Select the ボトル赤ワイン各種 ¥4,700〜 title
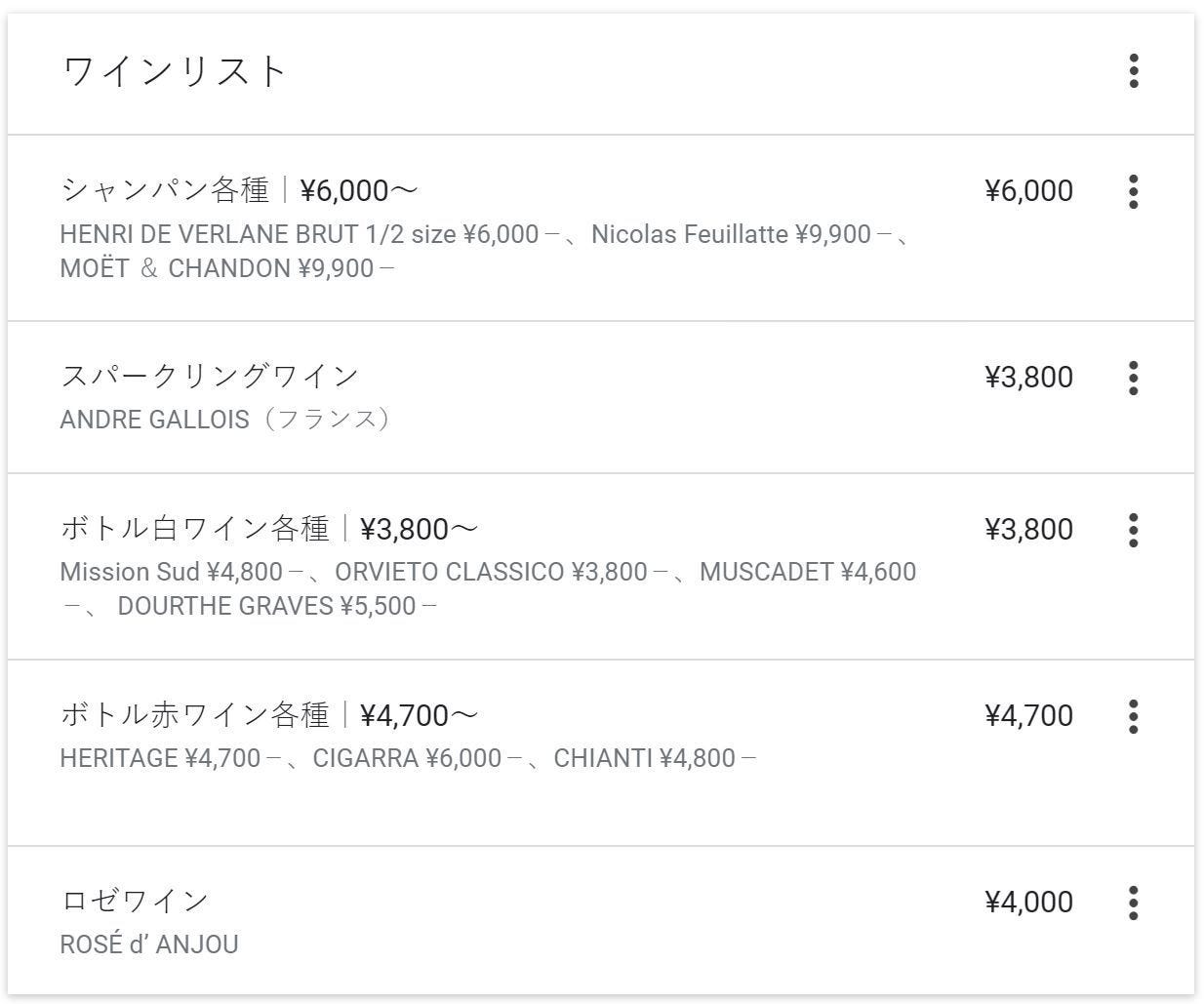Image resolution: width=1204 pixels, height=1004 pixels. pos(268,715)
